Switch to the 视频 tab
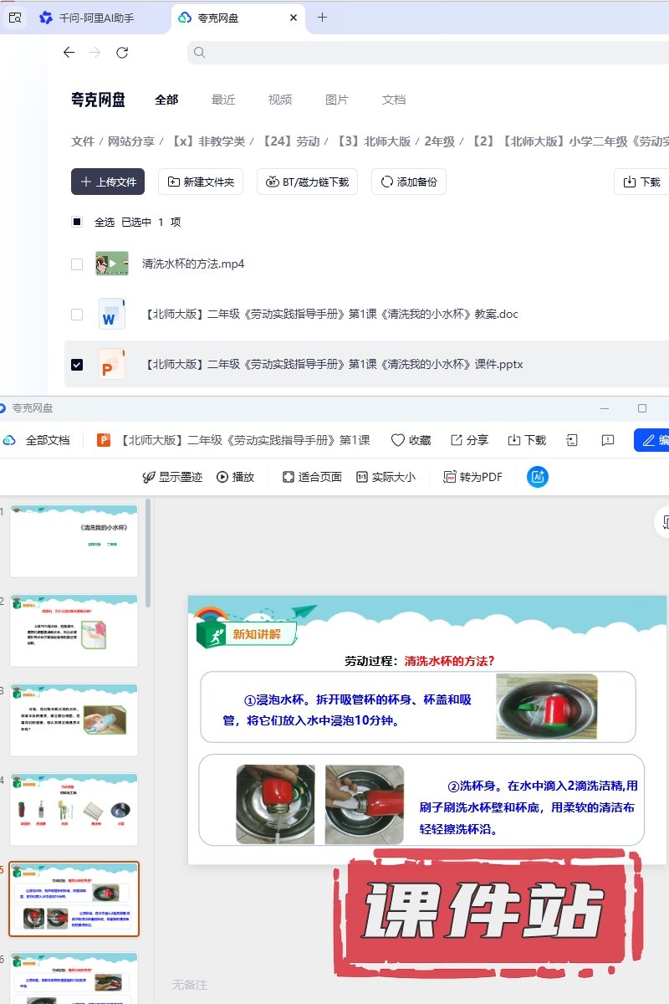The width and height of the screenshot is (669, 1004). pyautogui.click(x=280, y=100)
